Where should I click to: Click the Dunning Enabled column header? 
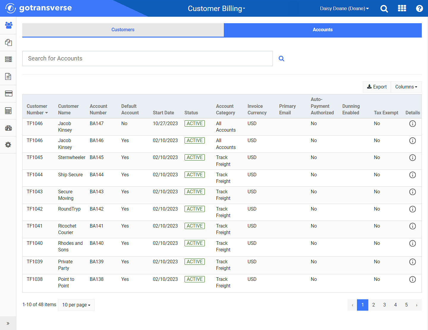[351, 109]
